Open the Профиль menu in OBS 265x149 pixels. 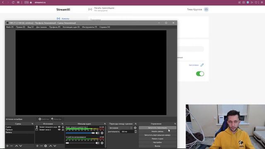[x=55, y=27]
